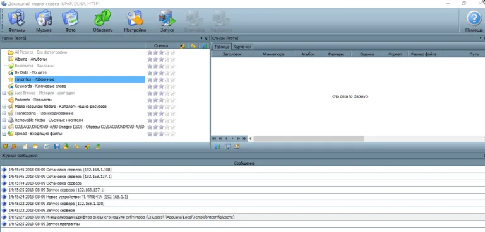Screen dimensions: 485x232
Task: Sort by the Миниатюра column
Action: click(273, 54)
